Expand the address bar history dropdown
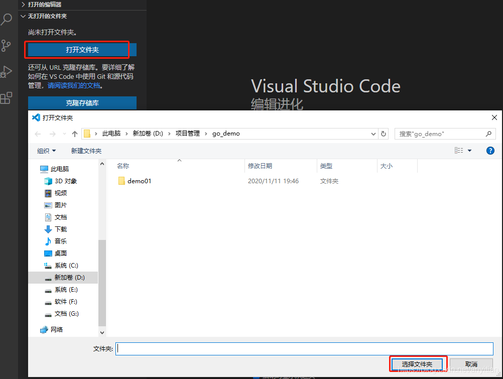 click(373, 134)
